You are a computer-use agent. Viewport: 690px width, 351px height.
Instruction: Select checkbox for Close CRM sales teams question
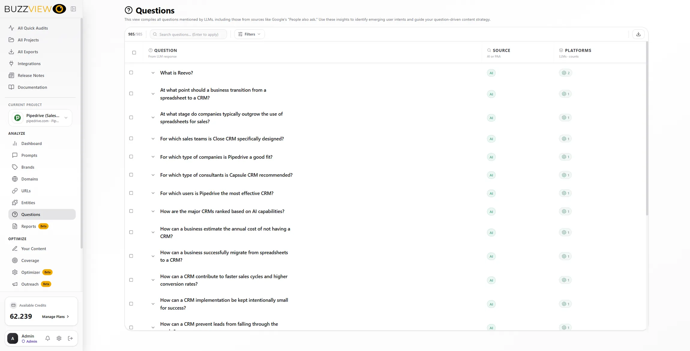click(x=131, y=138)
